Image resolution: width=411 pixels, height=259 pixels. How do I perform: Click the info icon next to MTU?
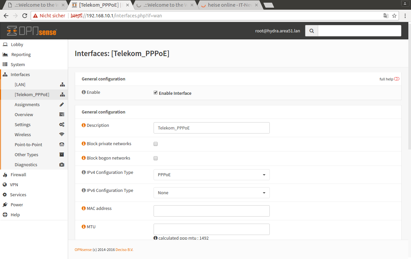[x=83, y=227]
